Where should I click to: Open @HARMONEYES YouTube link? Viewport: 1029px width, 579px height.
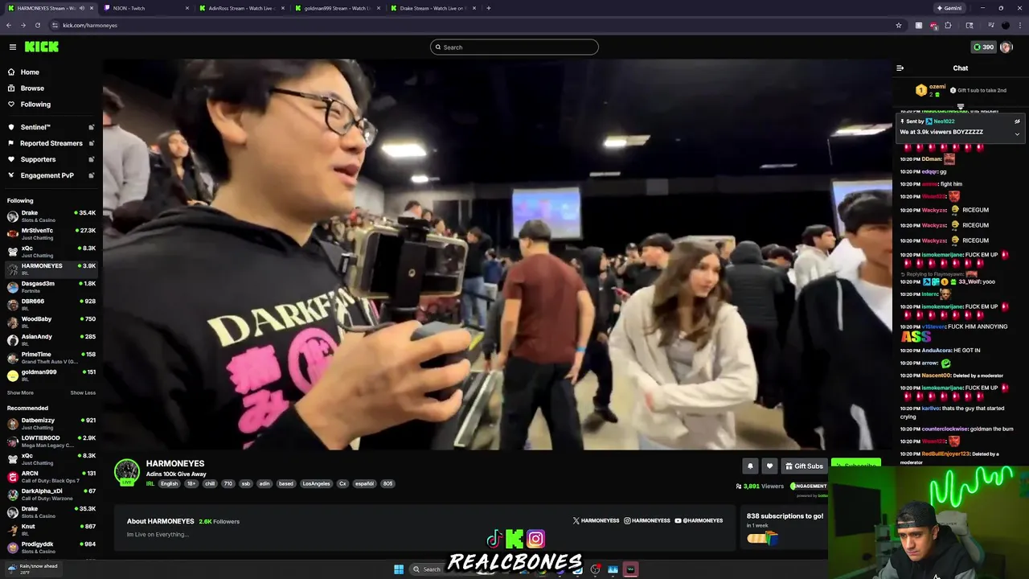tap(700, 520)
